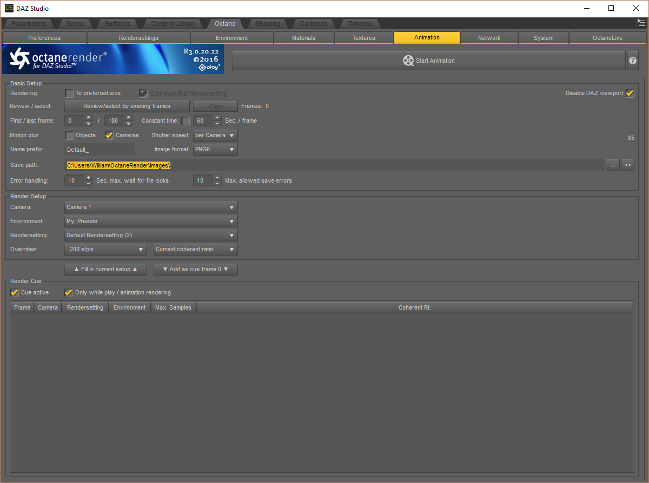Decrease the last frame value 180
Screen dimensions: 649x483
click(x=129, y=124)
